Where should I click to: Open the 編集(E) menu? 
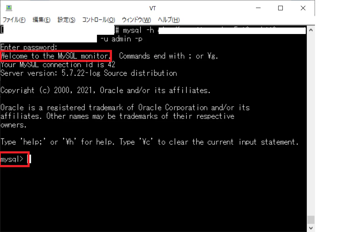[41, 20]
